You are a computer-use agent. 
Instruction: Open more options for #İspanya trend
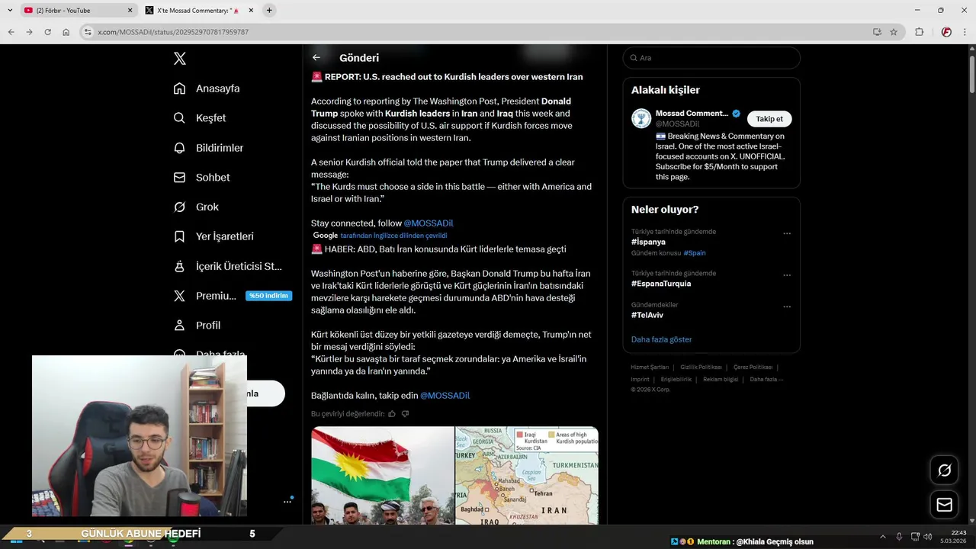[787, 234]
